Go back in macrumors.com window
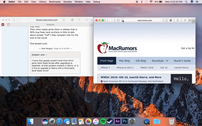 [108, 20]
